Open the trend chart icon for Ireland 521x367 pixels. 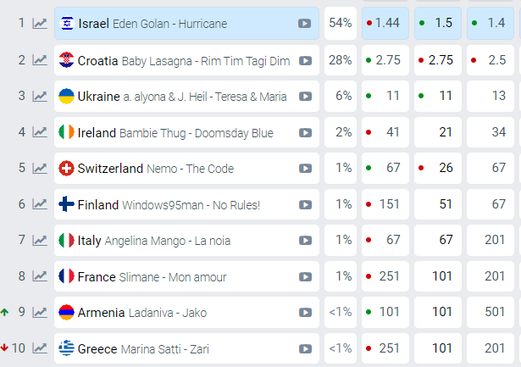40,132
